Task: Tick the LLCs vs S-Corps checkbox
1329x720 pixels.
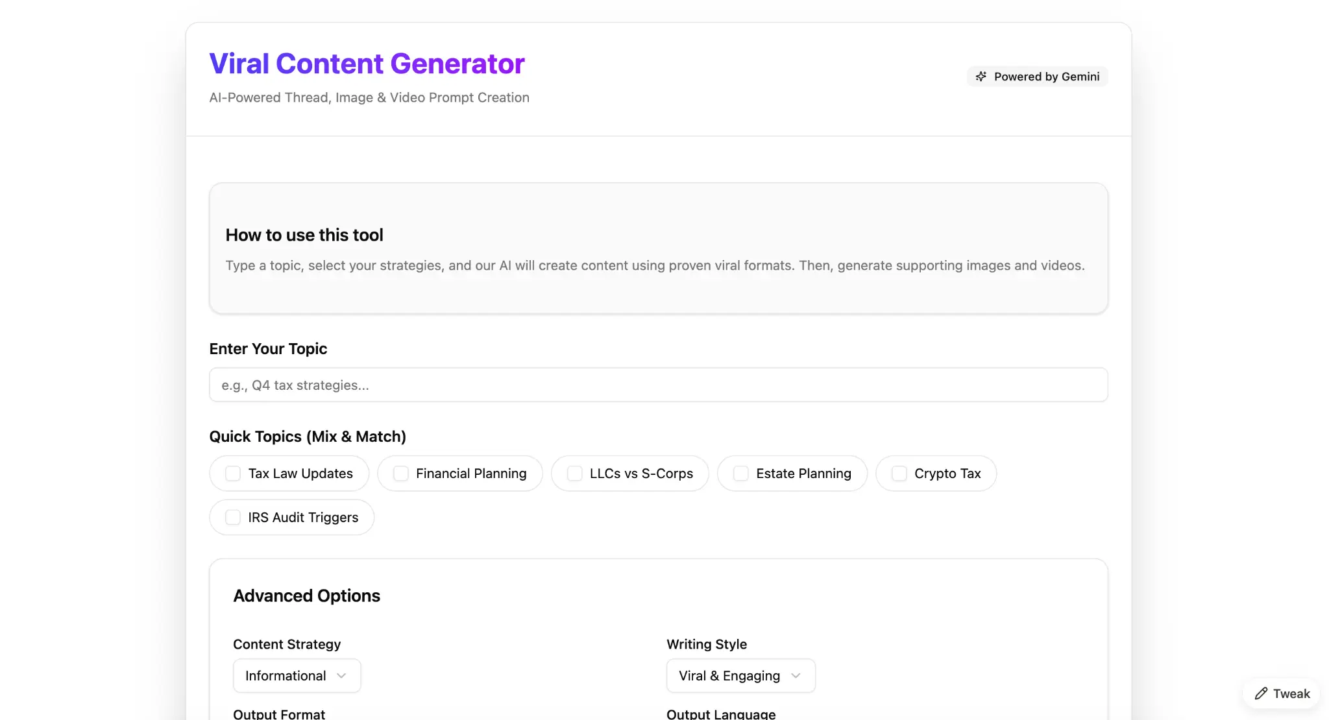Action: [x=575, y=474]
